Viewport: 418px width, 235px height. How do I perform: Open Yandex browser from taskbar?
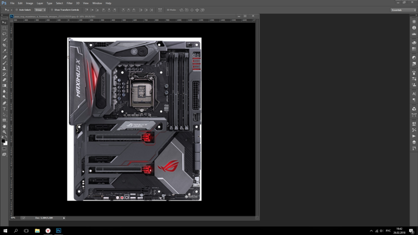click(48, 231)
